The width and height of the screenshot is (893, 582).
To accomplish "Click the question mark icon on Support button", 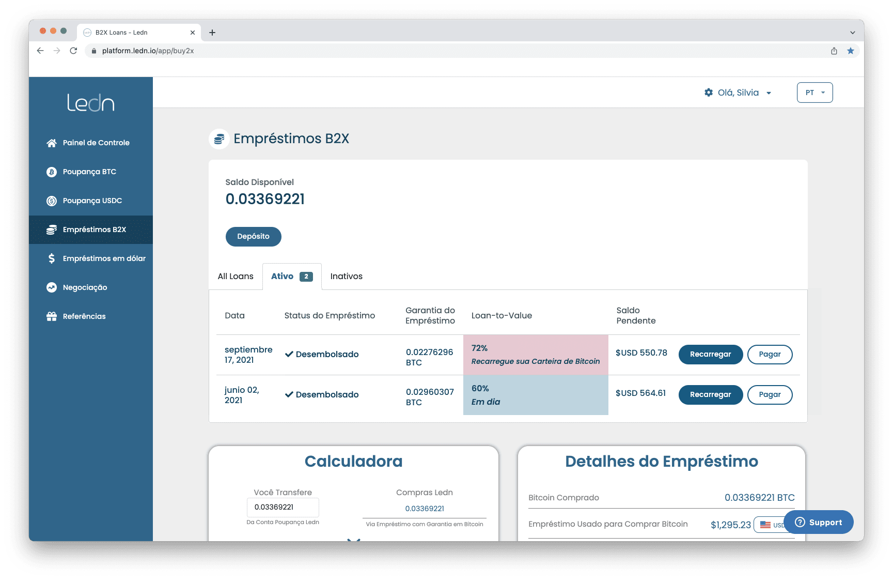I will [x=800, y=522].
